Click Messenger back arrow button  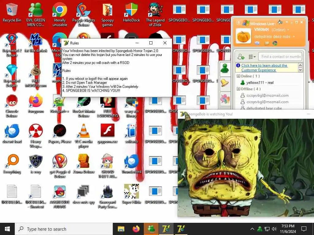click(239, 23)
